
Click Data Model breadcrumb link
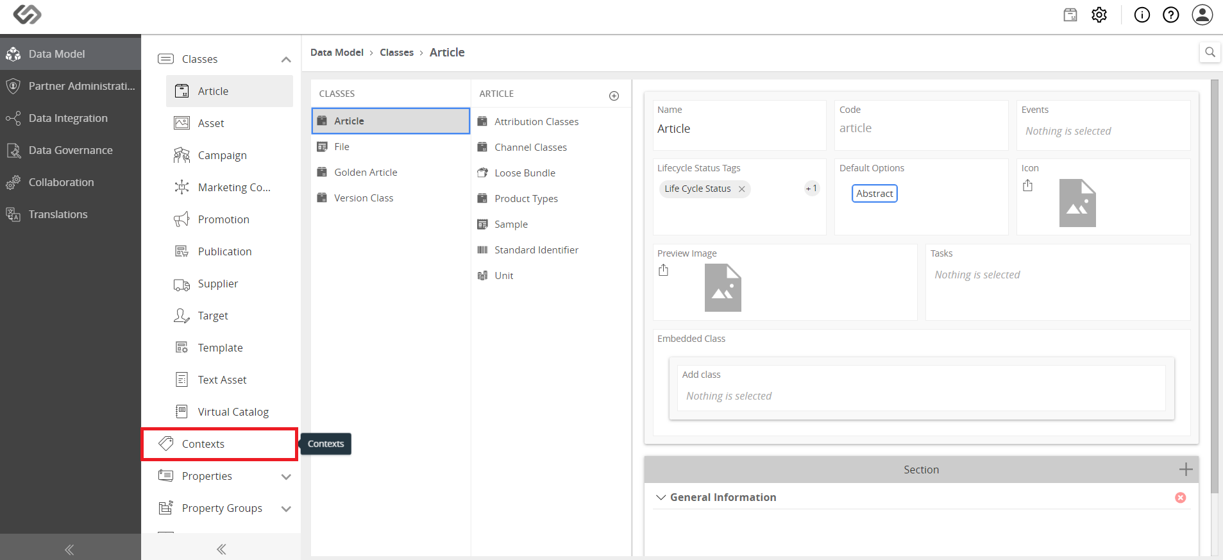[337, 53]
